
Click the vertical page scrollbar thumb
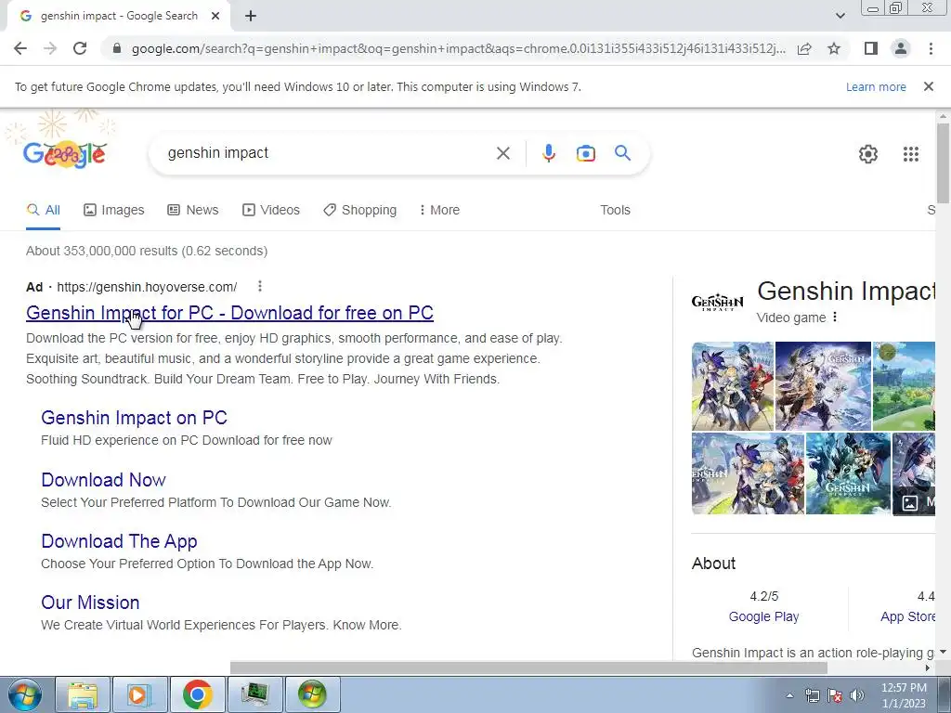point(943,163)
